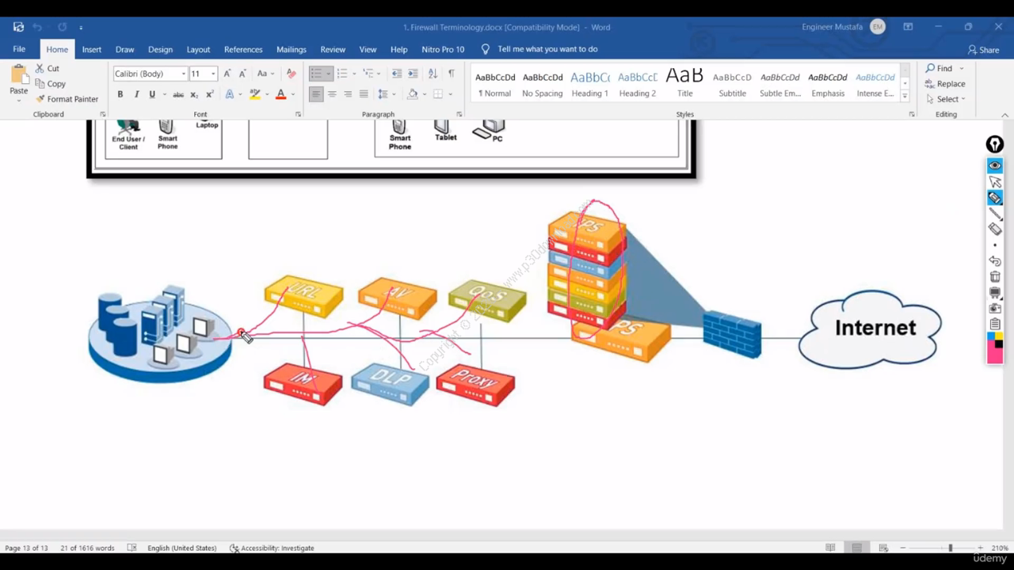Toggle italic formatting

click(136, 94)
